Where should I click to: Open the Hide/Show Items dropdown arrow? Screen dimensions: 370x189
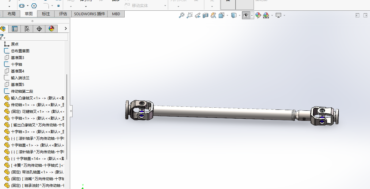click(252, 15)
